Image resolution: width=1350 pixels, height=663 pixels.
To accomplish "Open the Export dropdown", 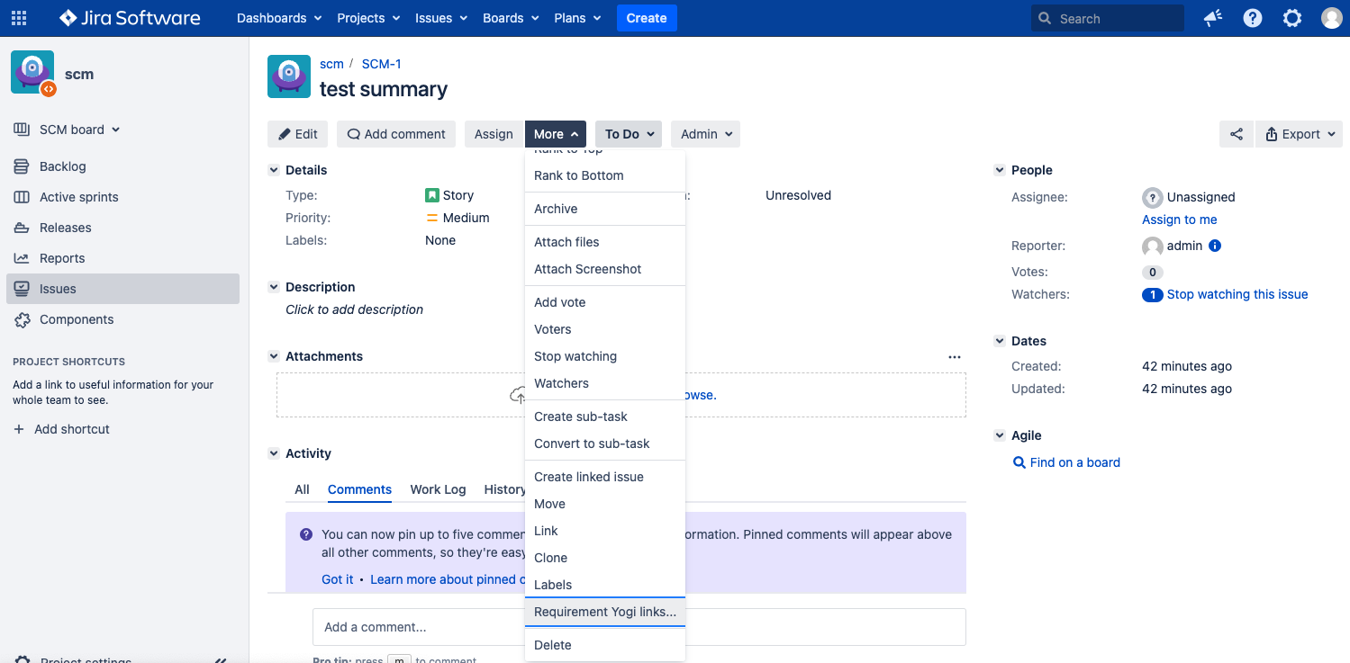I will pos(1299,134).
